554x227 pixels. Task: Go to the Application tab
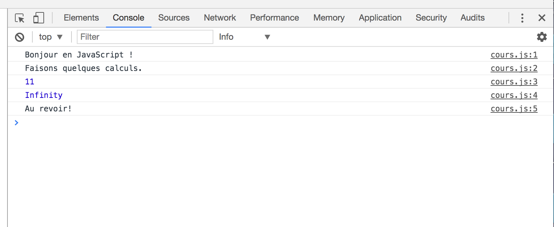click(x=380, y=18)
